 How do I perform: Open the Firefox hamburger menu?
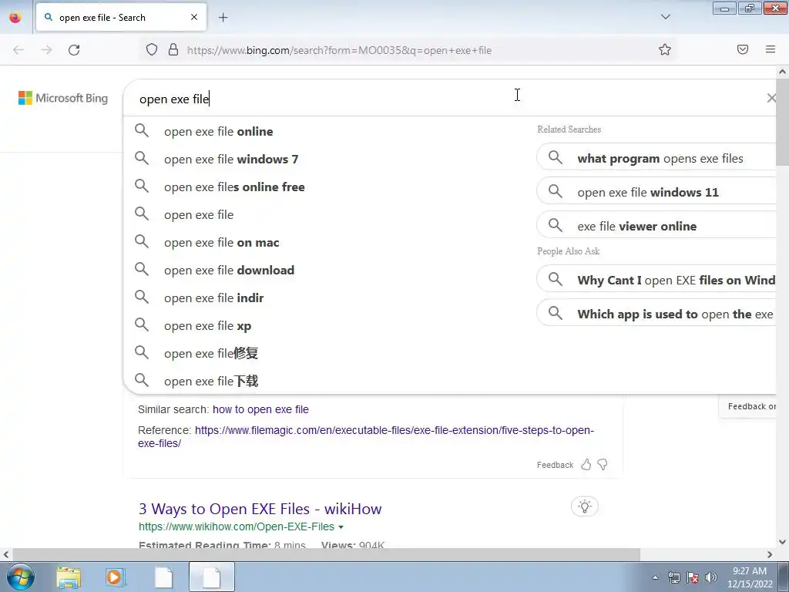[x=771, y=49]
